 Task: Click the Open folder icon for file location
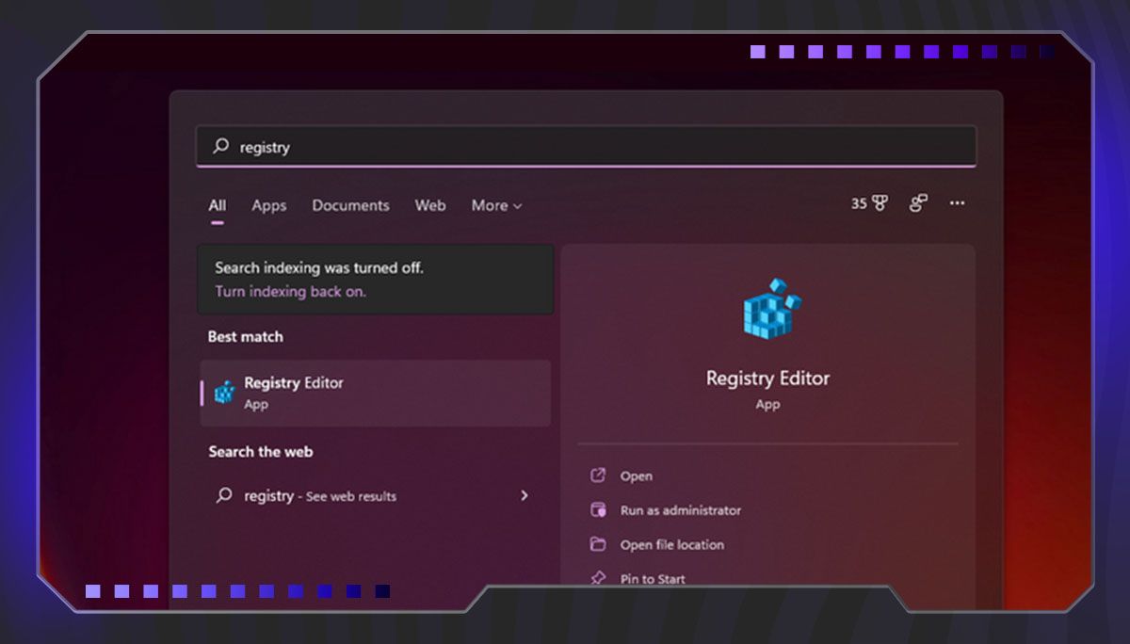pyautogui.click(x=598, y=544)
